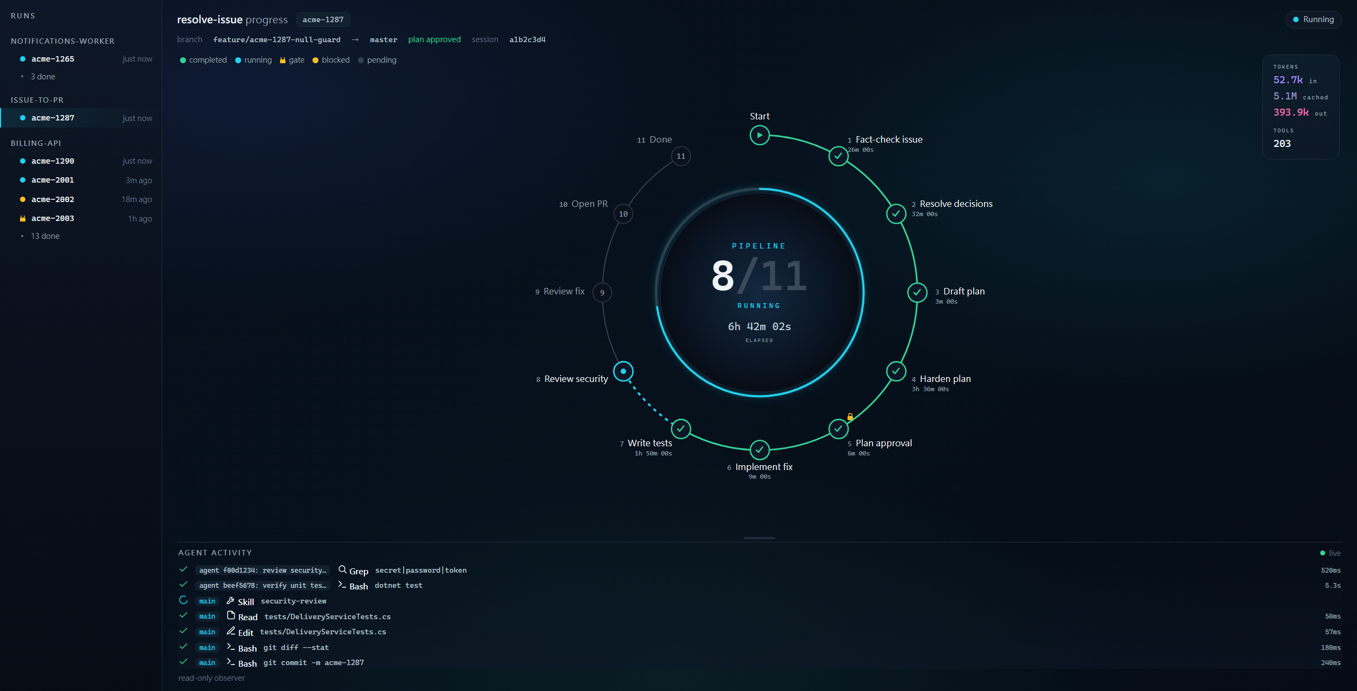Click 'git commit -m acme-1287' command text
The height and width of the screenshot is (691, 1357).
pos(314,662)
